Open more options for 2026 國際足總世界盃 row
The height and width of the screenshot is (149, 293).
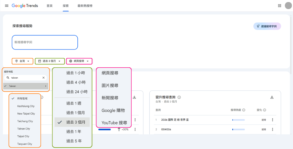click(272, 120)
